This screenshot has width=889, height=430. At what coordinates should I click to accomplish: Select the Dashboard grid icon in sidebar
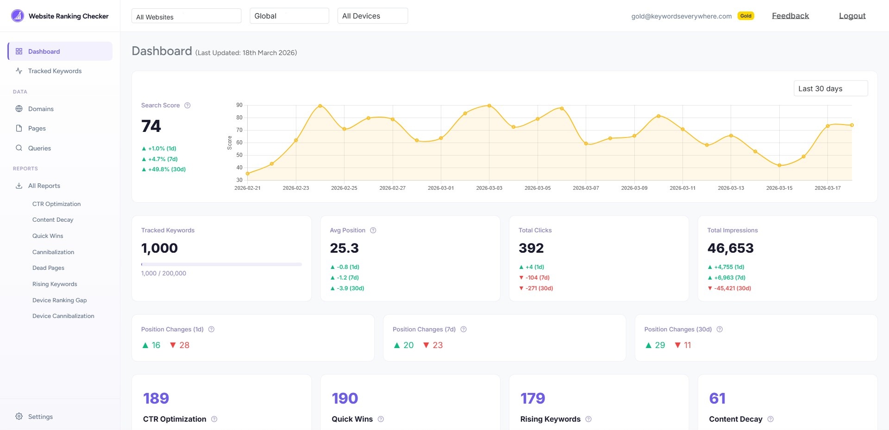(x=19, y=51)
